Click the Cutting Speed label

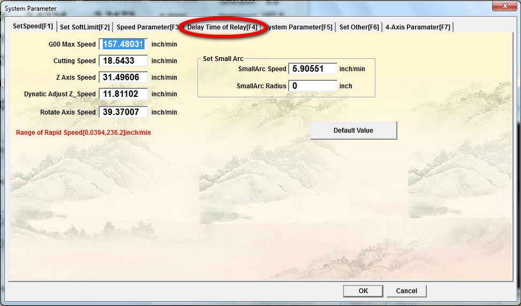(74, 61)
